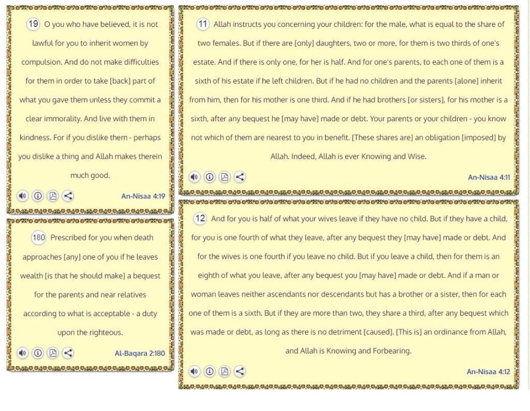
Task: Play audio for verse An-Nisaa 4:19
Action: pyautogui.click(x=22, y=196)
